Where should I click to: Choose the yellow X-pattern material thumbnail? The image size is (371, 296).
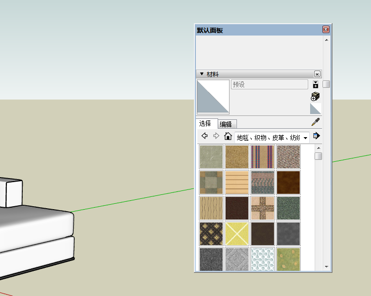coord(236,234)
